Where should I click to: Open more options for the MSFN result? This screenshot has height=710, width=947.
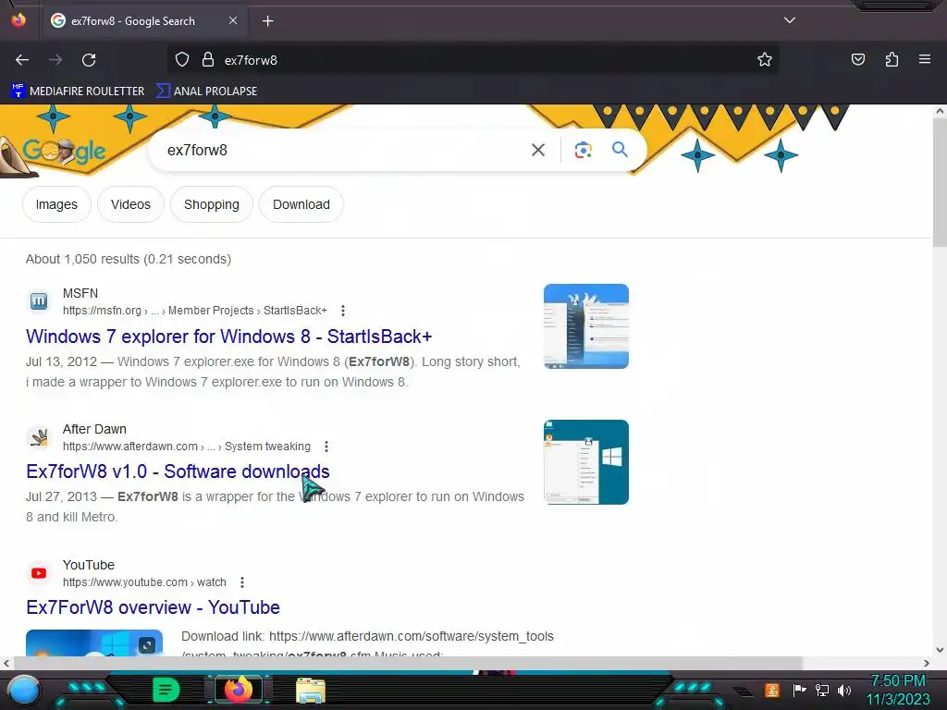(343, 311)
